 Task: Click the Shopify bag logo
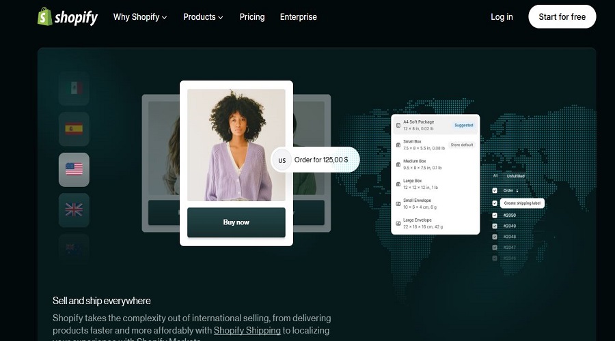[x=44, y=16]
